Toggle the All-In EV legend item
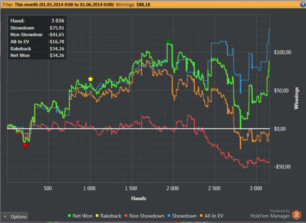The height and width of the screenshot is (223, 306). pyautogui.click(x=212, y=216)
